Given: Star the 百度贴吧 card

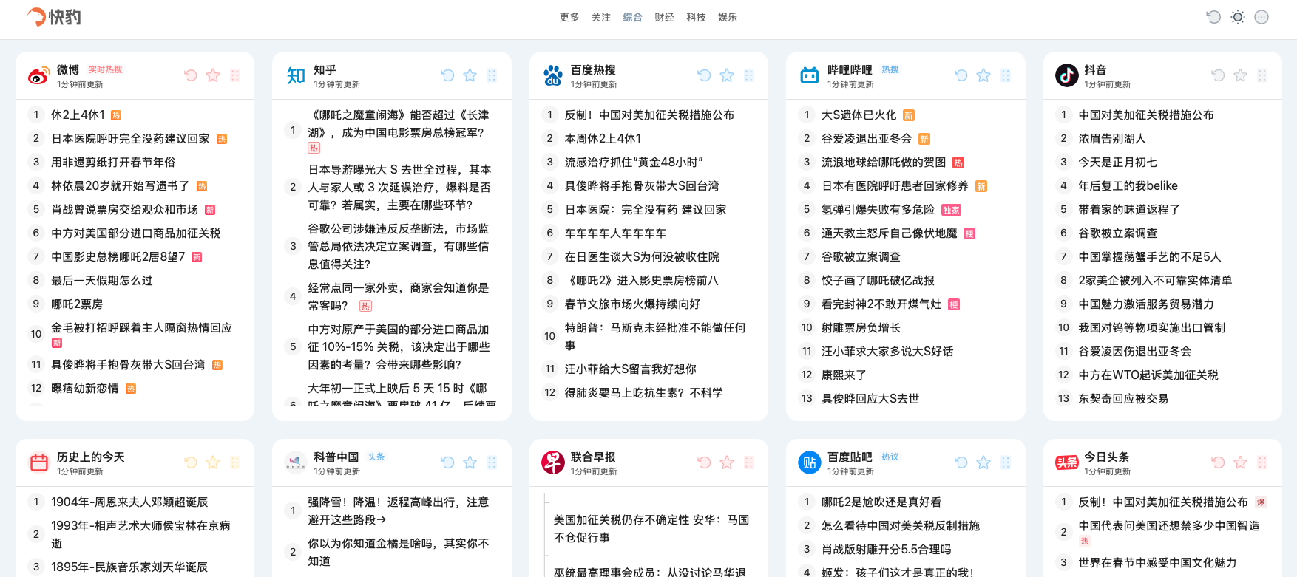Looking at the screenshot, I should coord(983,462).
